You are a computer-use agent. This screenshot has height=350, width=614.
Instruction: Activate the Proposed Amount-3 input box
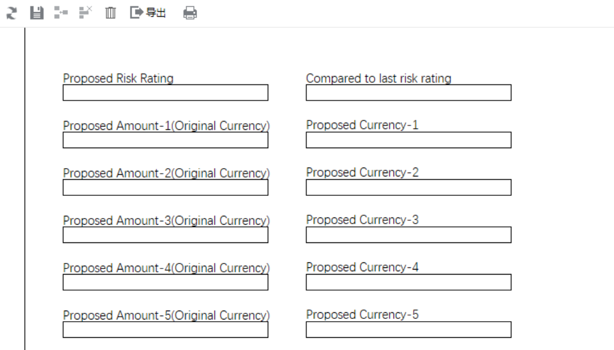(165, 235)
